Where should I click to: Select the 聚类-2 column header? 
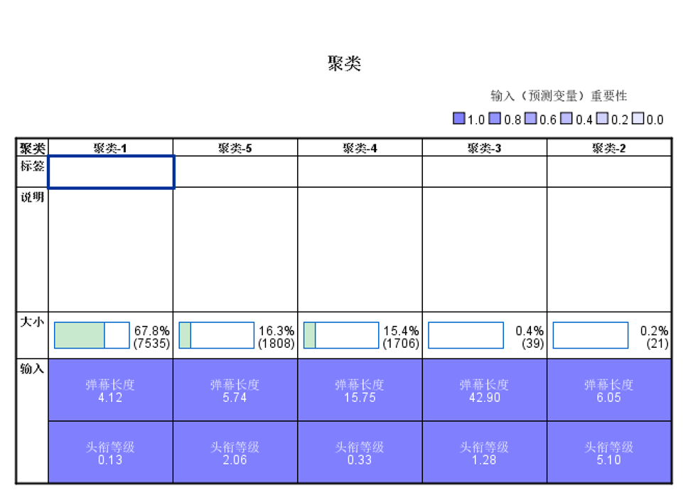609,148
